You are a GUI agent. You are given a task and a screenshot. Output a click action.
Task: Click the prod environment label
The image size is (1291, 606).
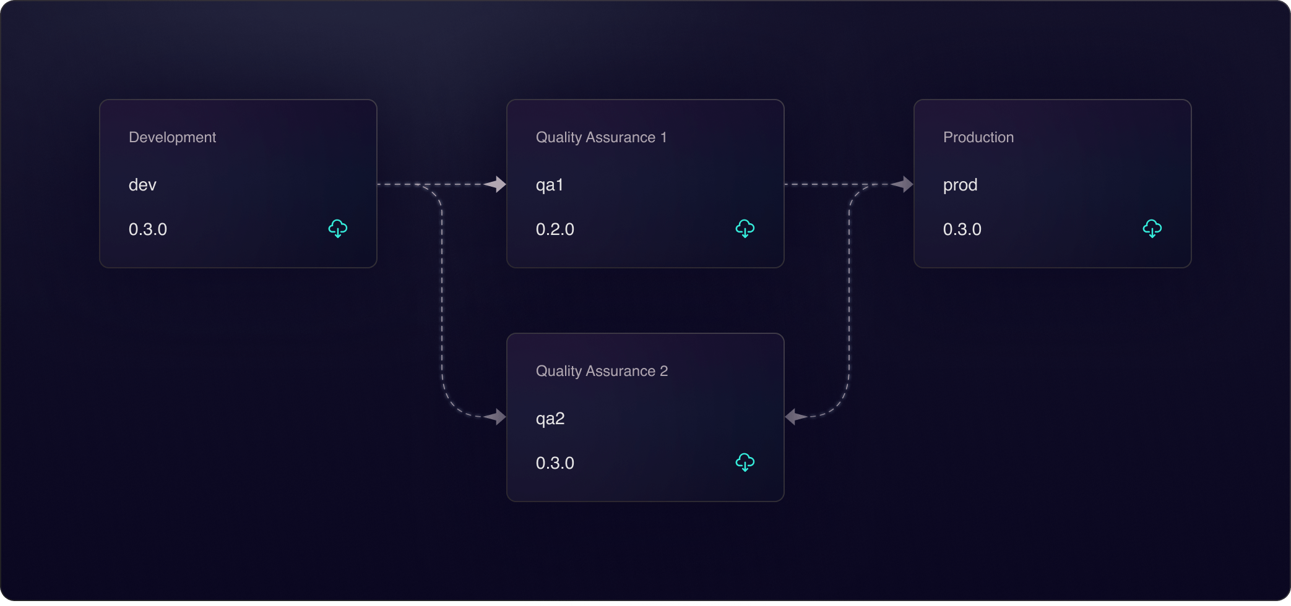click(x=959, y=184)
